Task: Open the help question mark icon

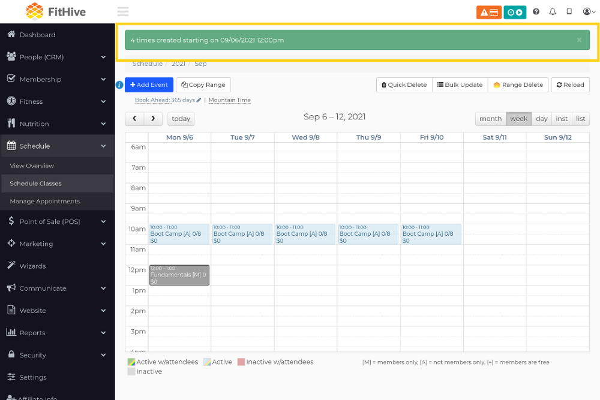Action: pyautogui.click(x=536, y=11)
